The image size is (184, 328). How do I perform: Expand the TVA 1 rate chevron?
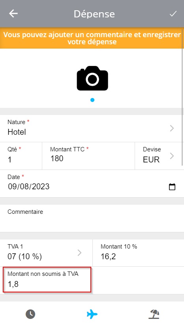tap(79, 253)
